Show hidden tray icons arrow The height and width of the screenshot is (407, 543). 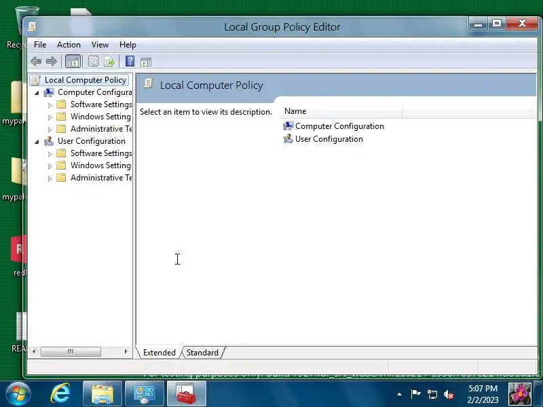pos(399,394)
